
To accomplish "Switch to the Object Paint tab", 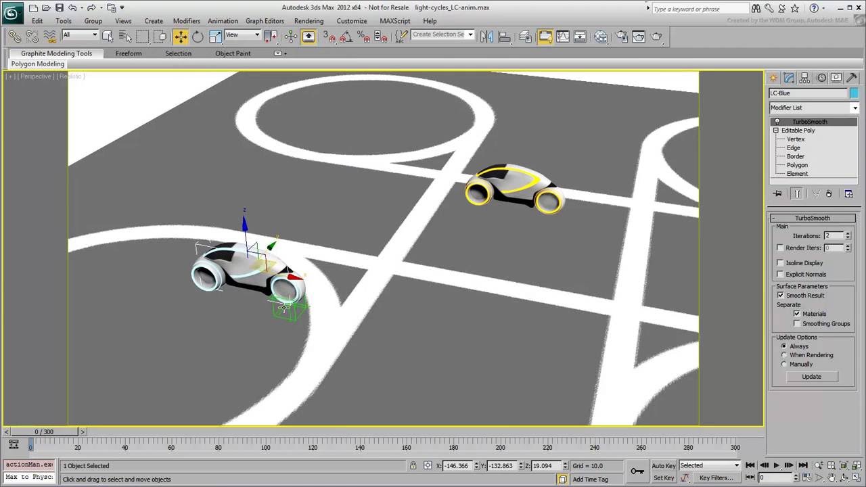I will click(233, 53).
